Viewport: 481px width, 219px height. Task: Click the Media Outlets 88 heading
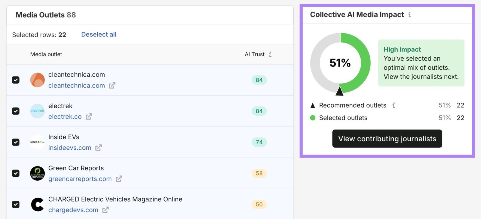(x=46, y=15)
